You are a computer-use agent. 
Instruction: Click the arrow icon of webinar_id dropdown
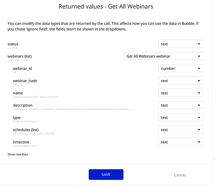pos(199,68)
